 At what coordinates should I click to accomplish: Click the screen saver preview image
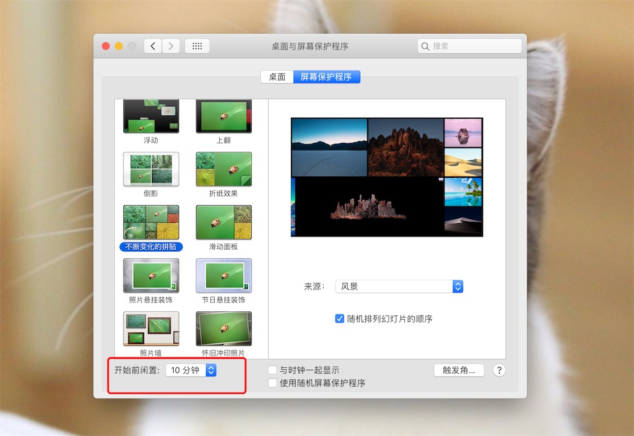coord(387,177)
